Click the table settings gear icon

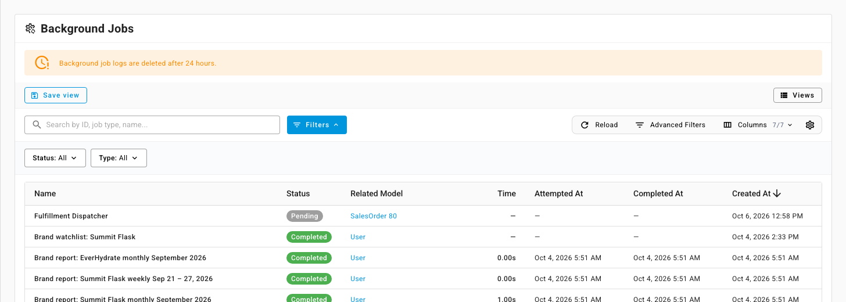[x=810, y=125]
